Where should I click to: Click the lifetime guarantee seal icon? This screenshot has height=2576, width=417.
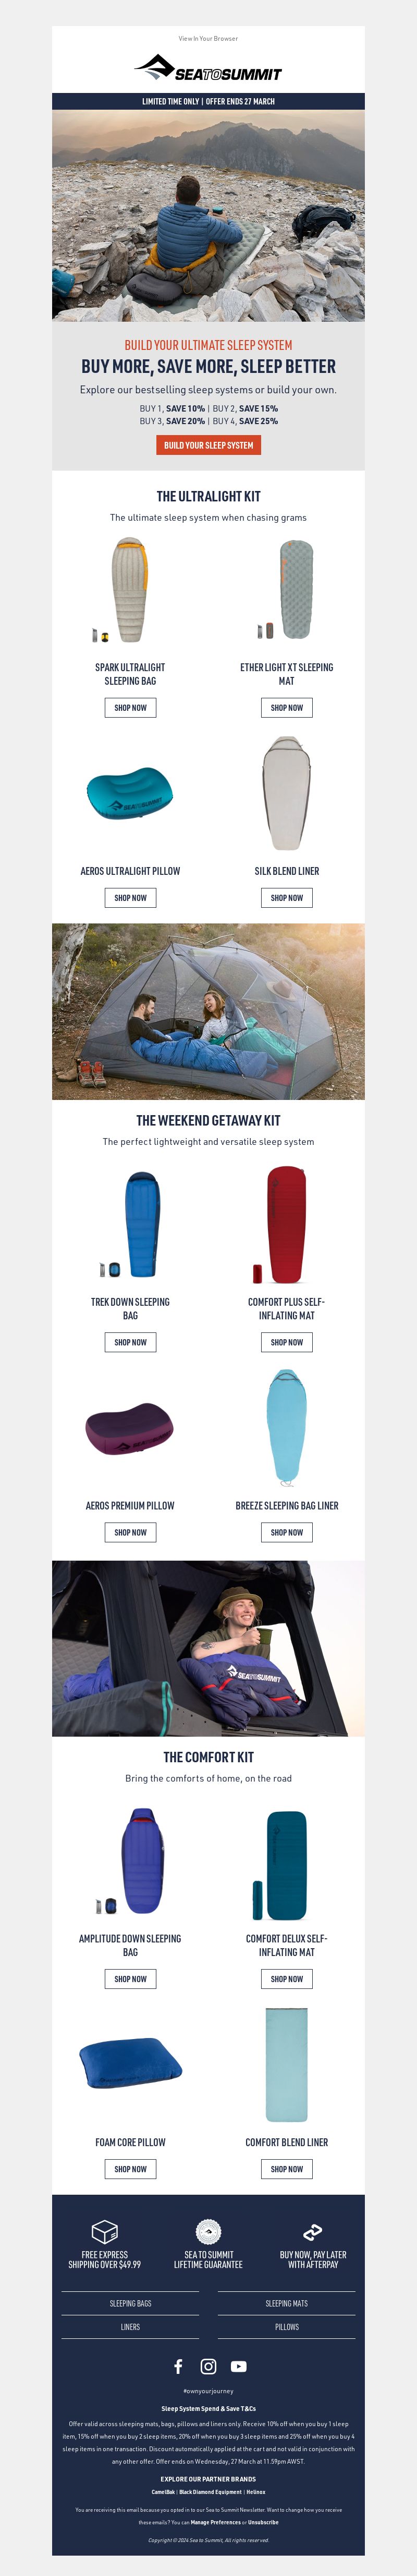[x=208, y=2231]
